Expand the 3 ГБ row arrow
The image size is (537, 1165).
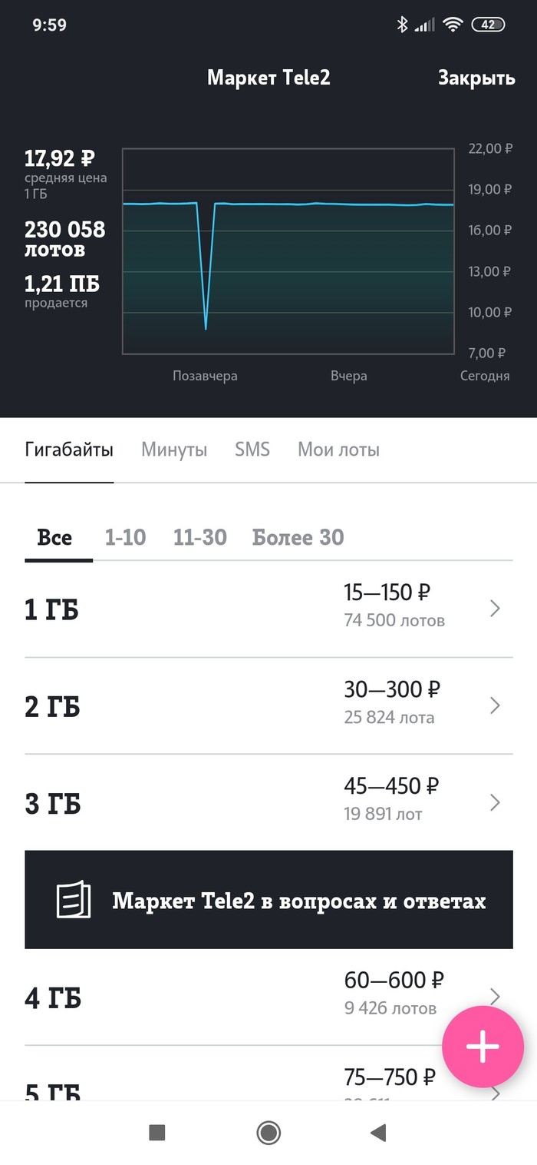click(495, 802)
